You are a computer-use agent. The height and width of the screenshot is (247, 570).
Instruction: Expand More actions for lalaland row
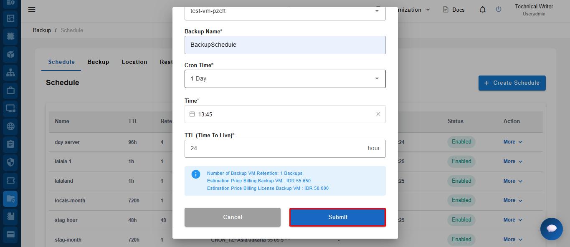coord(513,181)
